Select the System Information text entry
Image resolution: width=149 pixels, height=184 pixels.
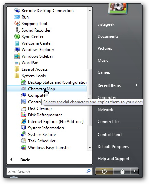tap(46, 128)
